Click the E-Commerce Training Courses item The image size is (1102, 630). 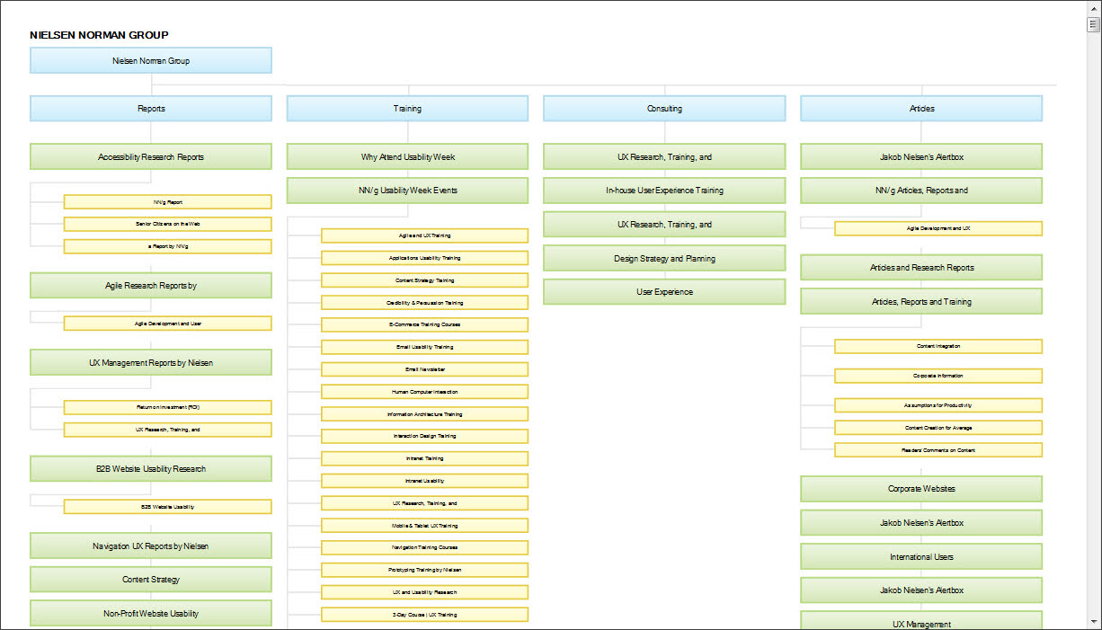coord(424,324)
